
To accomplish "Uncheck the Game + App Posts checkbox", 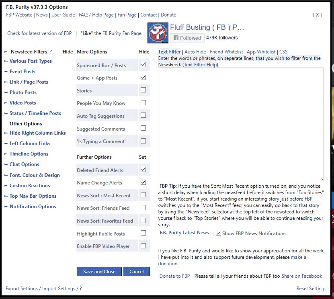I will (143, 77).
